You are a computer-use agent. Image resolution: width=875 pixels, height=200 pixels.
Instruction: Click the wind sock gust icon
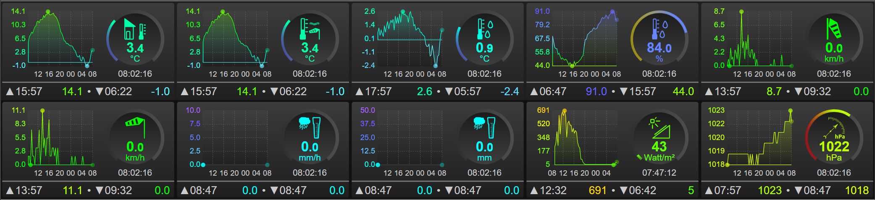[834, 29]
